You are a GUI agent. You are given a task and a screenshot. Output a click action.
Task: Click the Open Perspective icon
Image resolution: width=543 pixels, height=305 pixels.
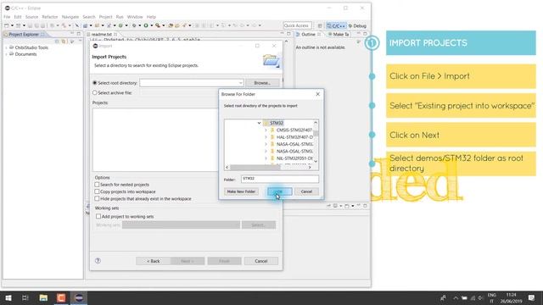point(320,26)
